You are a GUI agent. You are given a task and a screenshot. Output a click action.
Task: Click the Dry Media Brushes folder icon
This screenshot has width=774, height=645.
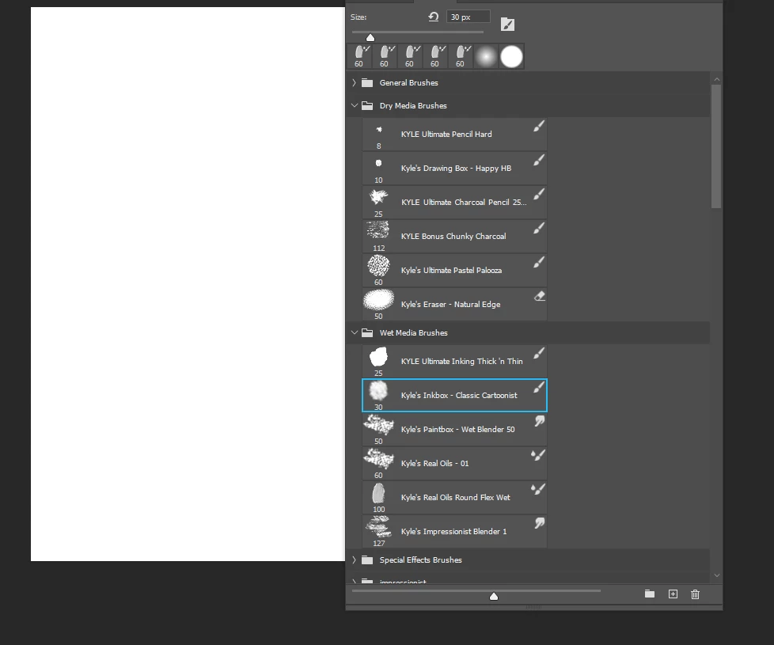click(x=367, y=105)
